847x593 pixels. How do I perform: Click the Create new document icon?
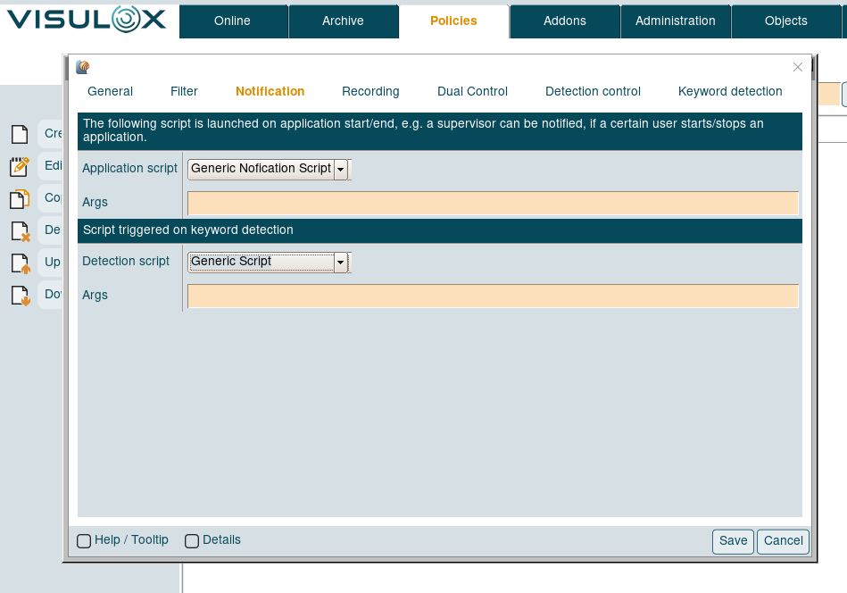19,135
